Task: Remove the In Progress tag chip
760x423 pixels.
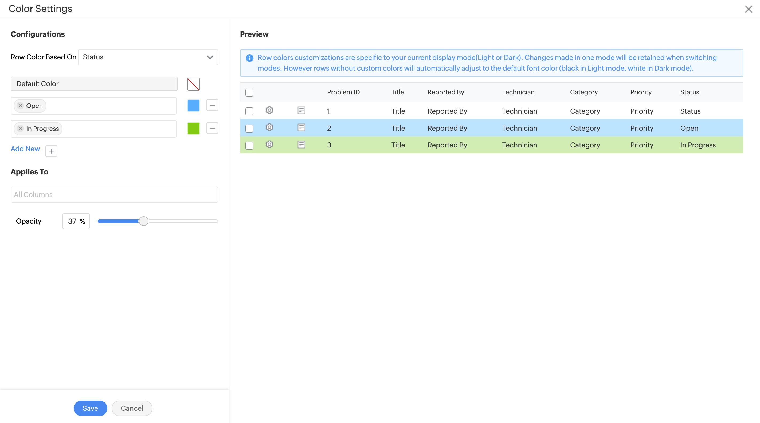Action: [x=20, y=129]
